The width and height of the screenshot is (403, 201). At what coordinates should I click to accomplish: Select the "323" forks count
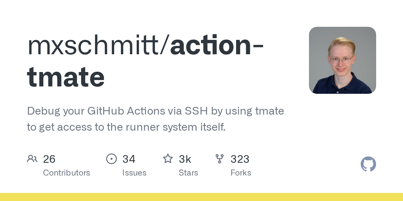(240, 159)
